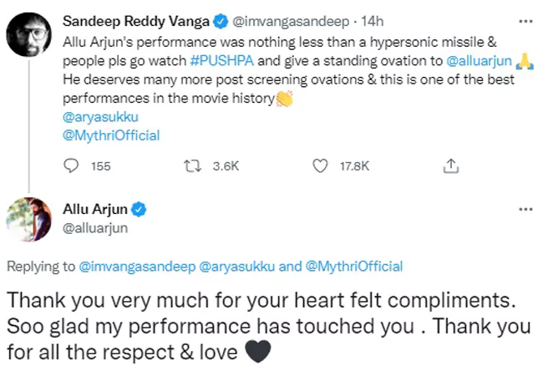
Task: Click the share icon on Sandeep's tweet
Action: click(450, 166)
